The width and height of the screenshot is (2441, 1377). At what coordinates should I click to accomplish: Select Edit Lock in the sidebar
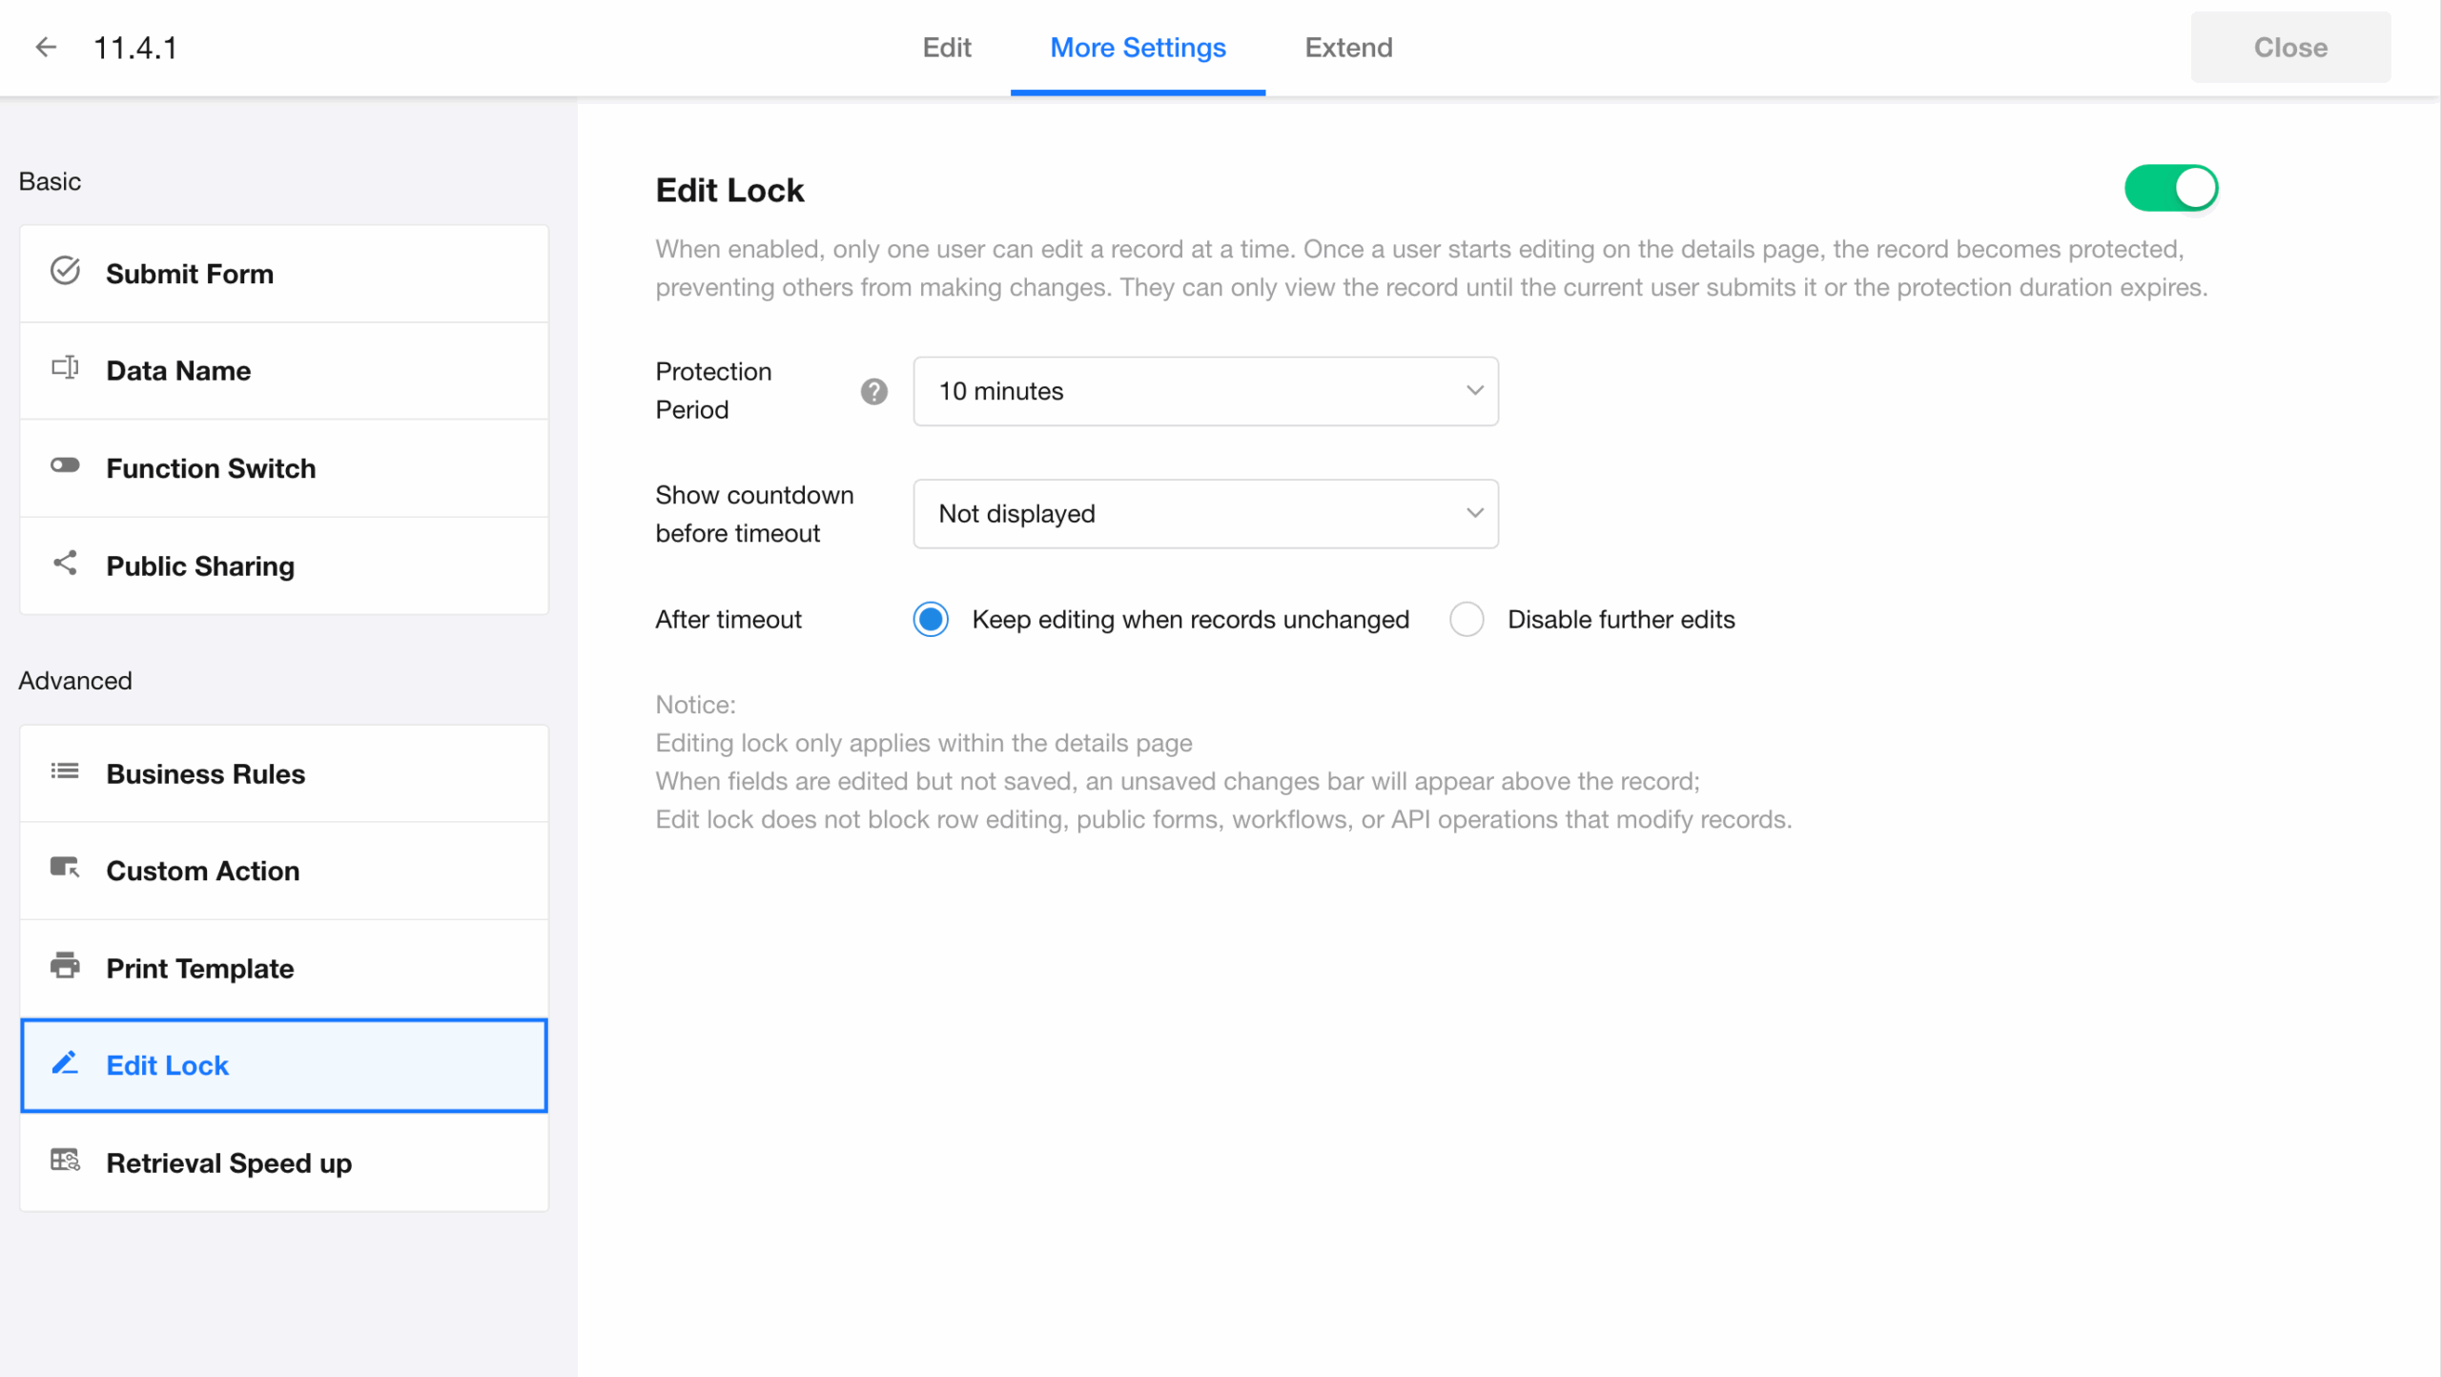(x=284, y=1065)
